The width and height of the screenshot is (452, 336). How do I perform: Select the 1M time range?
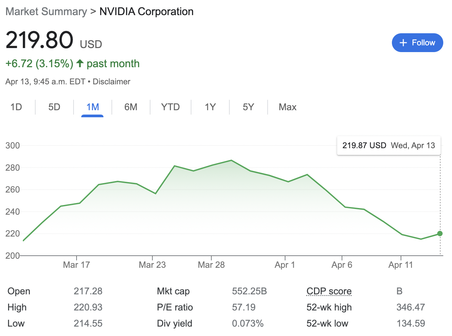(x=93, y=107)
